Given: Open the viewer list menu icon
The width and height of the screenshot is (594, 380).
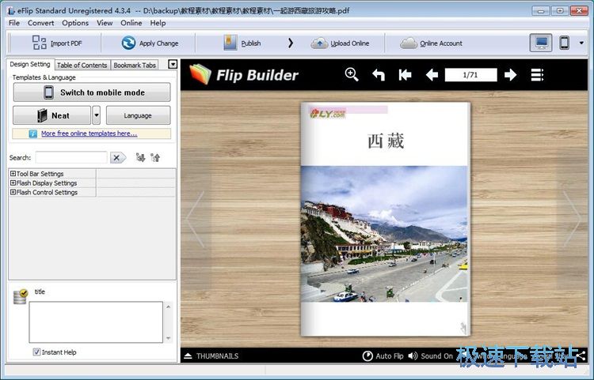Looking at the screenshot, I should (537, 75).
